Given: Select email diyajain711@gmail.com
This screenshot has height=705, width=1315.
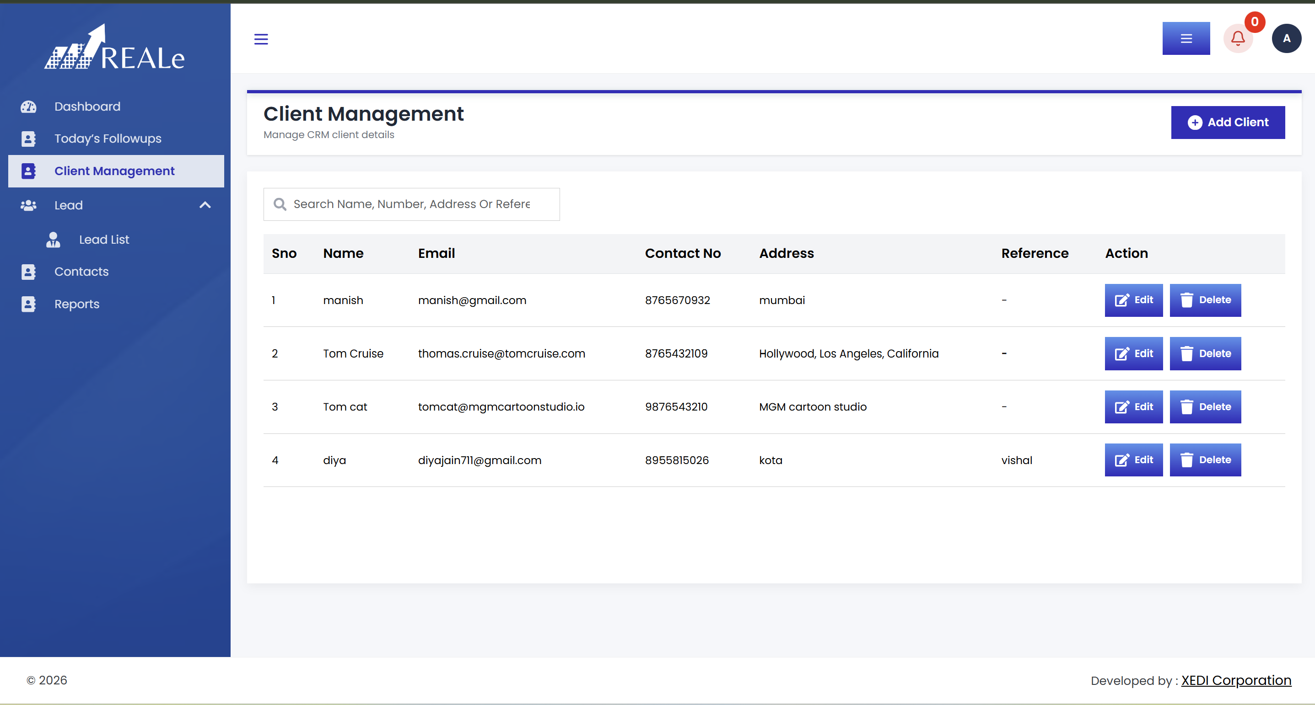Looking at the screenshot, I should tap(480, 460).
